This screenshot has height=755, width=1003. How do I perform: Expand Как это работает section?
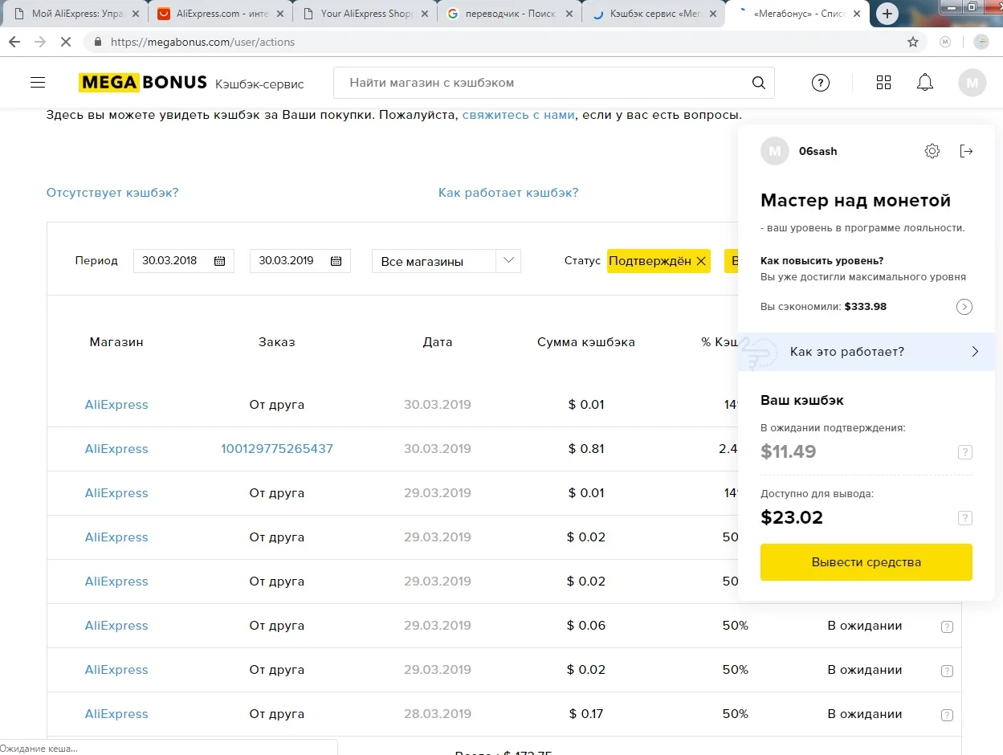(x=866, y=352)
